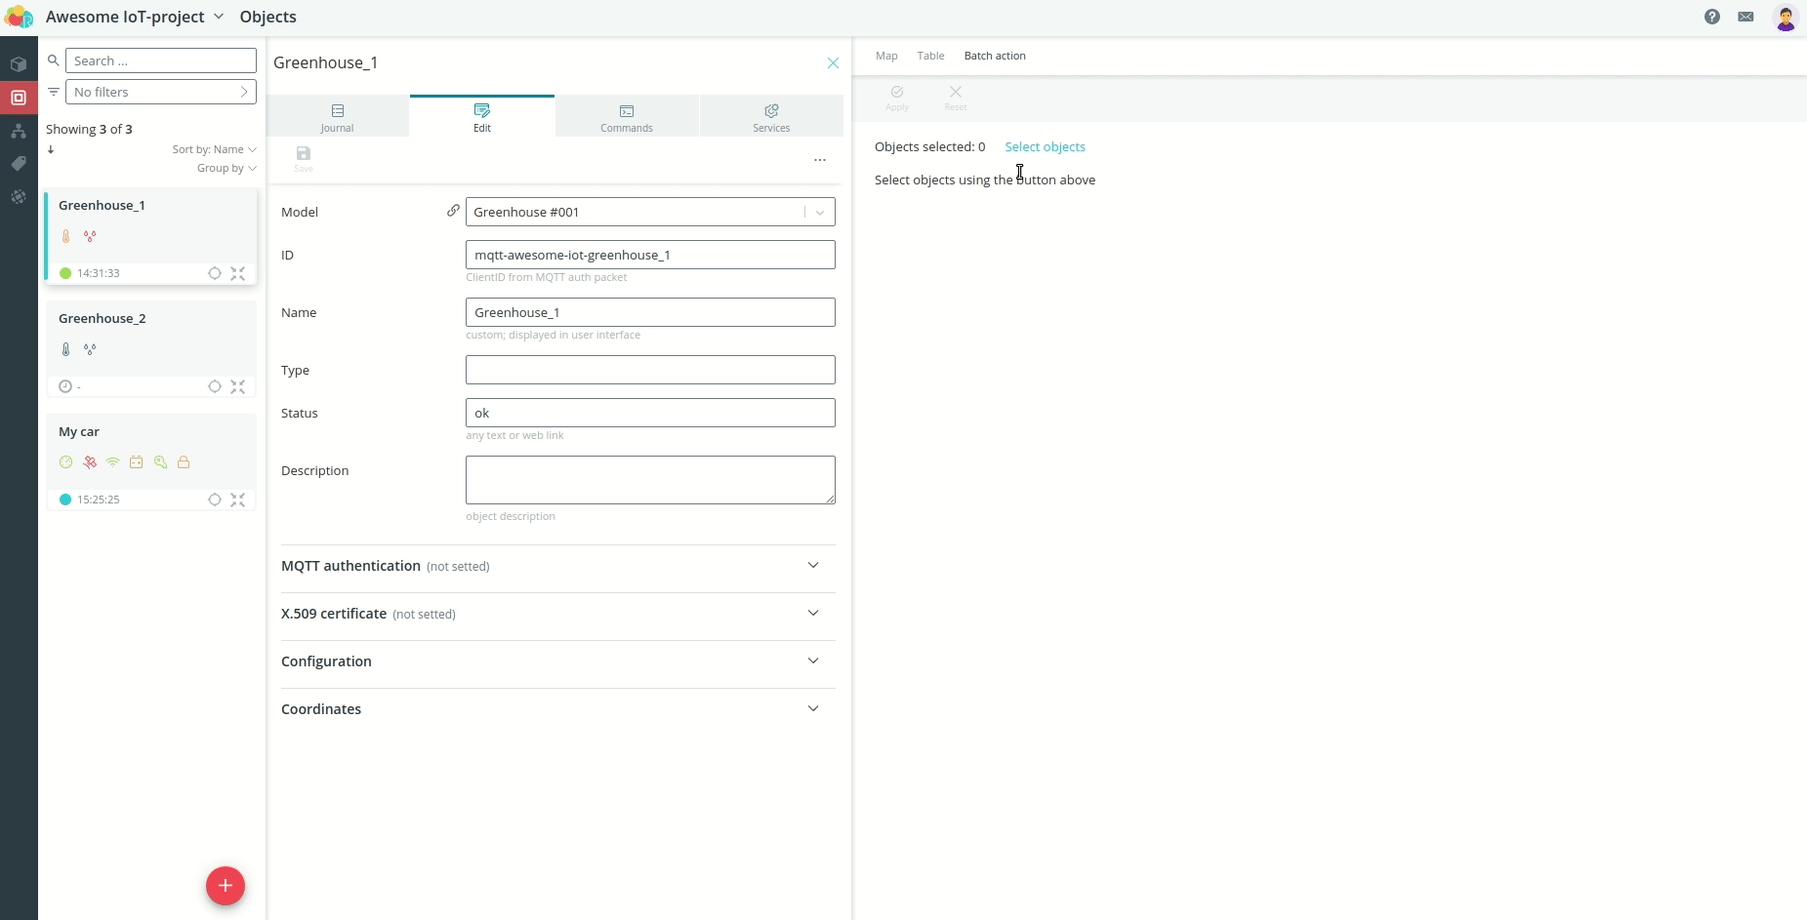Select the My car object card
Screen dimensions: 1807x920
coord(151,461)
